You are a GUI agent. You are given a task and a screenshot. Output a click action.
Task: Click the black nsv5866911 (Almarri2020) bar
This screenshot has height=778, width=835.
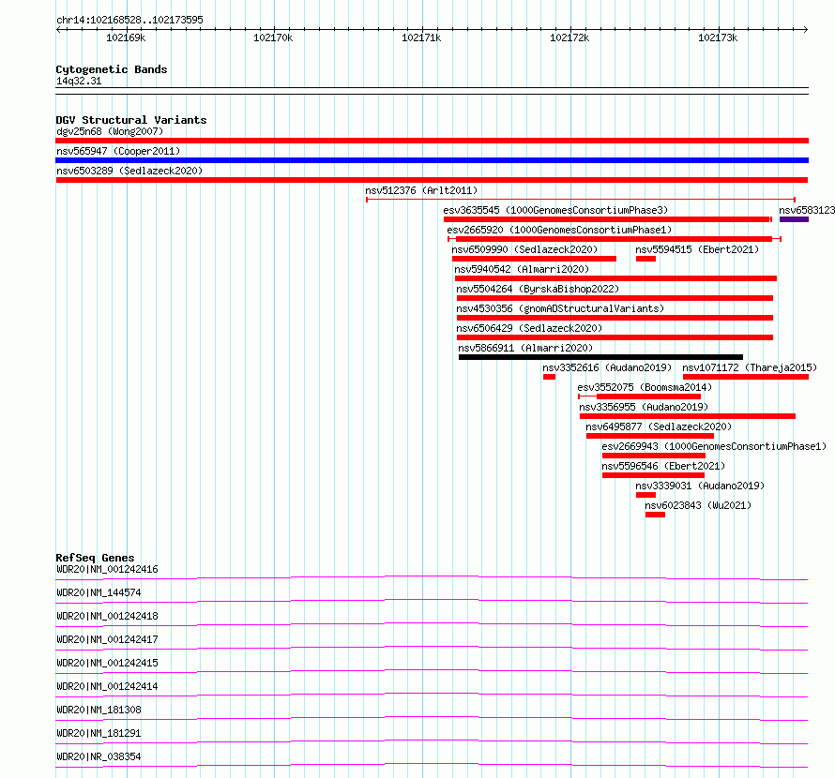600,357
